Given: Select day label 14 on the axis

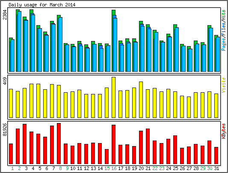Looking at the screenshot, I should tap(100, 168).
